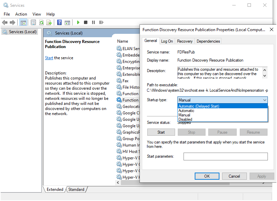Click green Start Service play icon
This screenshot has width=277, height=201.
tap(78, 22)
